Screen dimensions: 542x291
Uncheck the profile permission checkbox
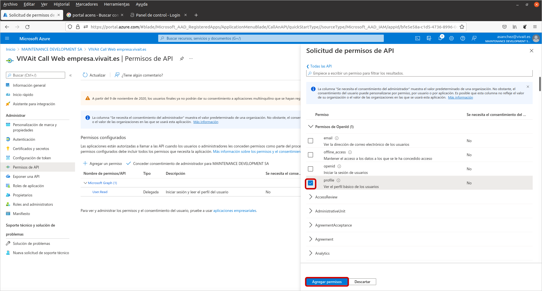coord(310,183)
